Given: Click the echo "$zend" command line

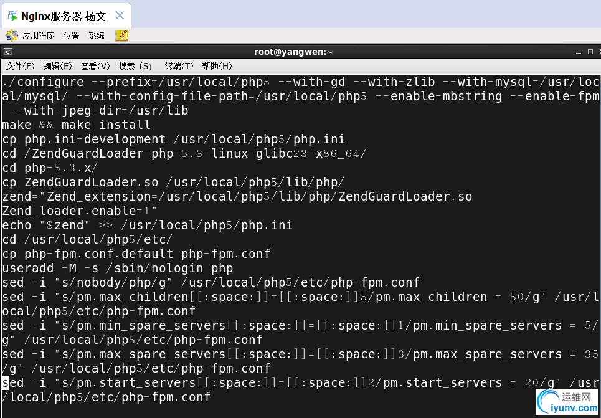Looking at the screenshot, I should pos(147,225).
